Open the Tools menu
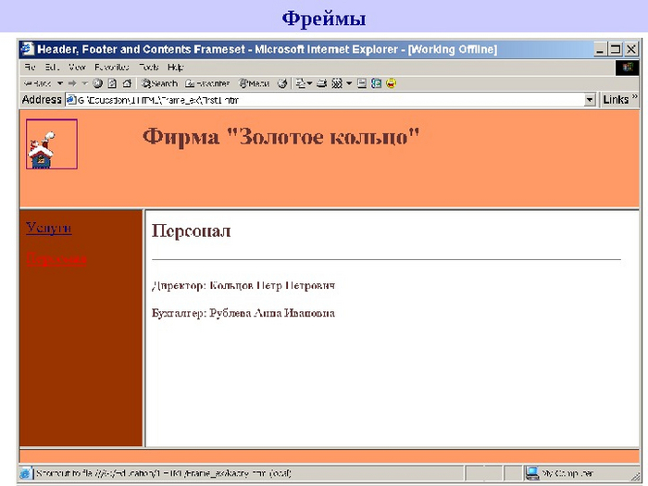 pyautogui.click(x=148, y=68)
